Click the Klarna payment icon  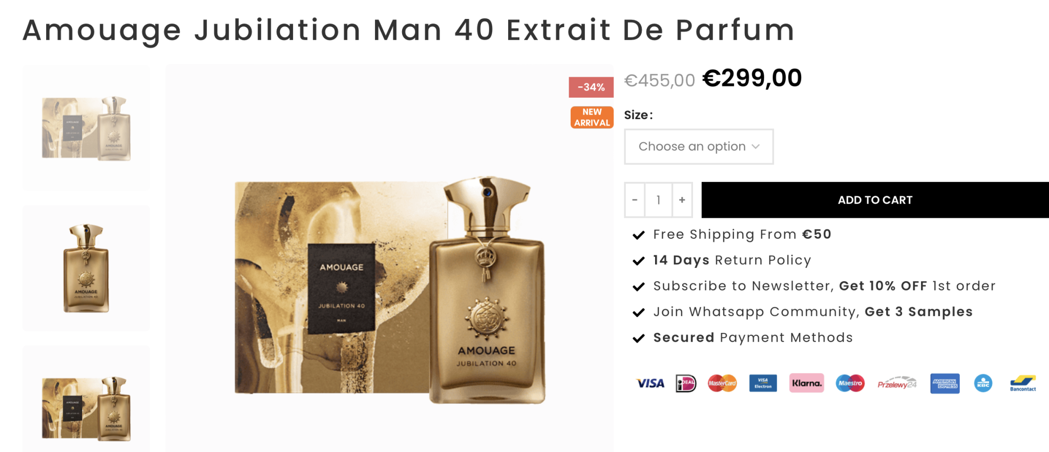[x=807, y=383]
